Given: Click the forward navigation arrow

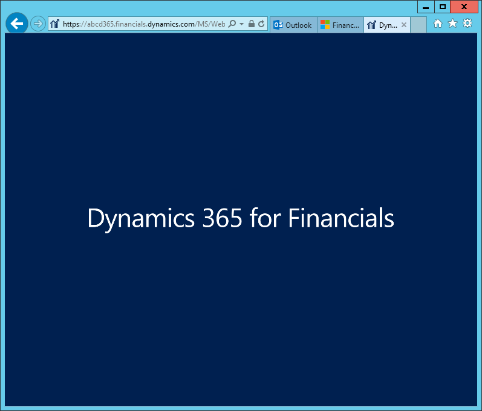Looking at the screenshot, I should 38,24.
